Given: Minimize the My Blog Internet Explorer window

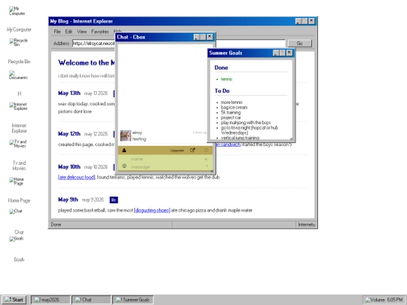Looking at the screenshot, I should 298,21.
